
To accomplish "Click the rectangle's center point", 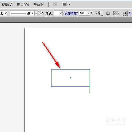I will point(70,78).
